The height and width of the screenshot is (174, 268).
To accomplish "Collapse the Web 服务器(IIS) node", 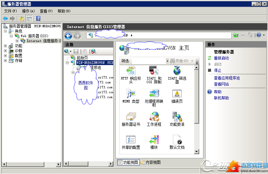I will (11, 36).
